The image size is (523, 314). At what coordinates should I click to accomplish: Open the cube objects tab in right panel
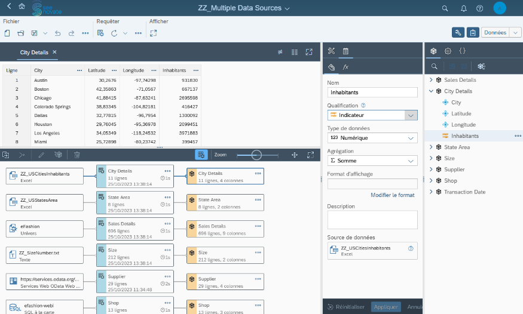pyautogui.click(x=433, y=51)
